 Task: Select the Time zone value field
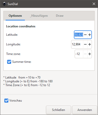79,54
